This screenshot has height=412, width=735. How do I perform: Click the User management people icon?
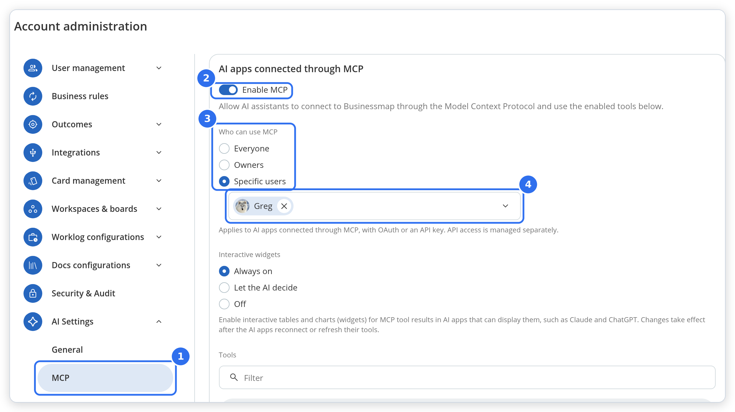pos(33,68)
